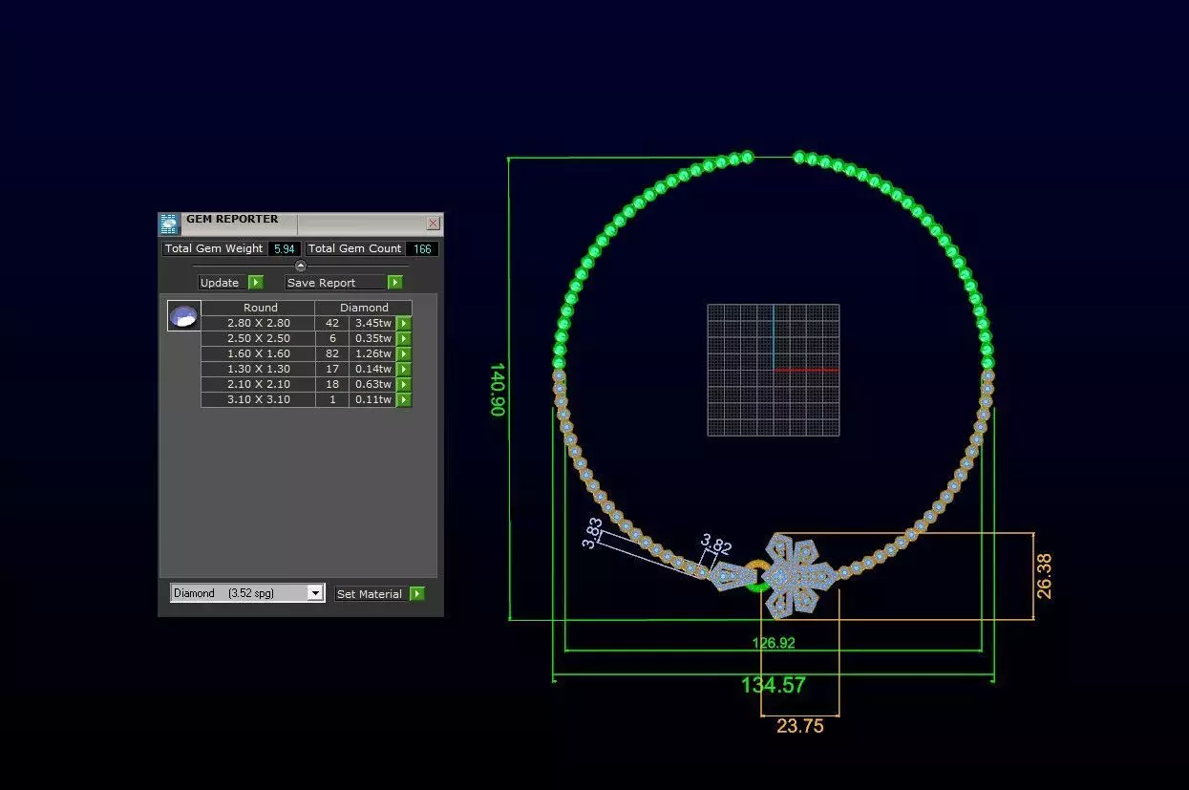Click the 1.26tw weight cell
The height and width of the screenshot is (790, 1189).
click(x=373, y=354)
